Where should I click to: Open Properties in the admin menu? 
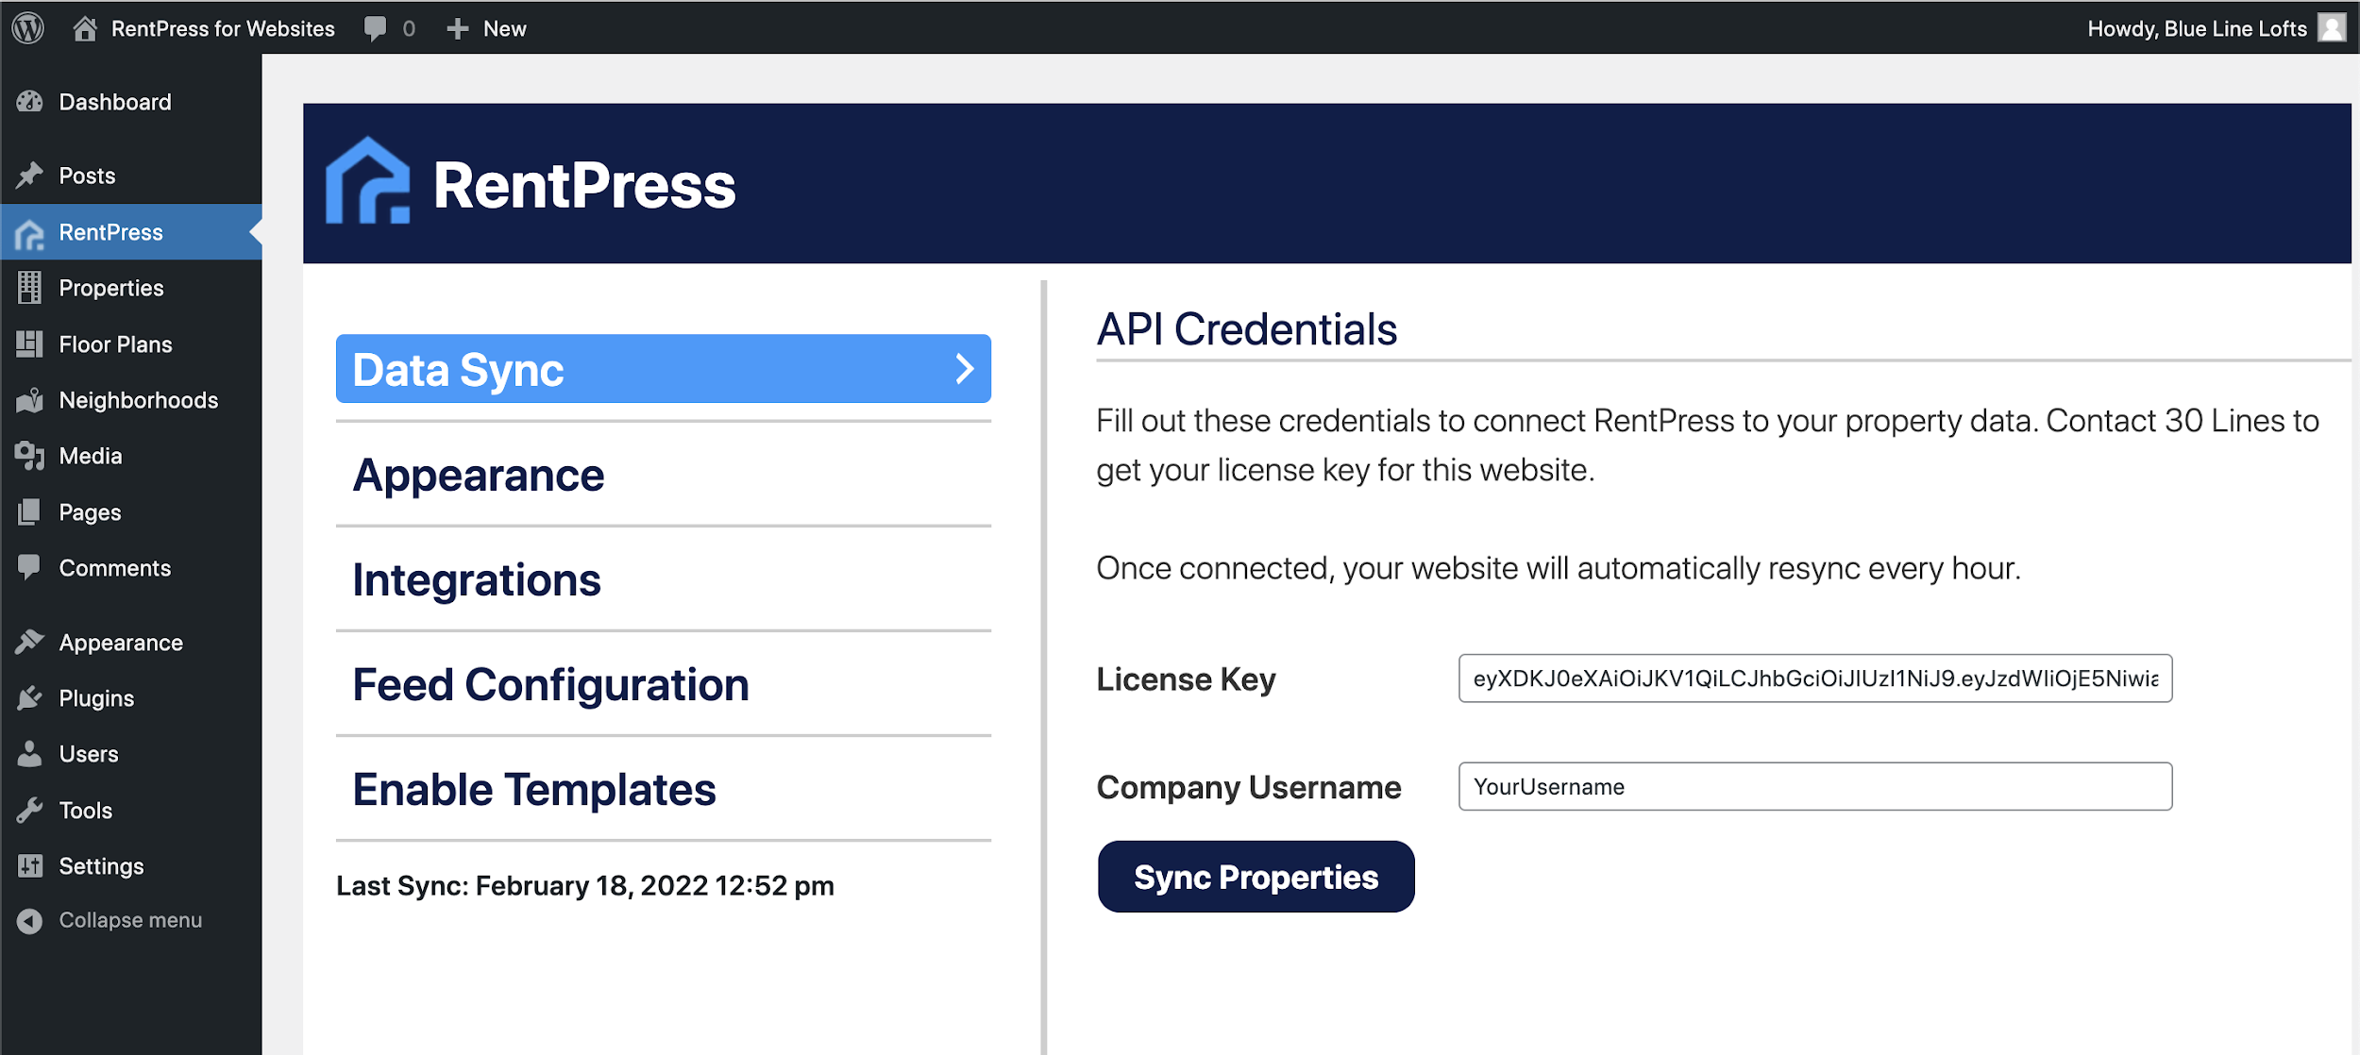[131, 288]
